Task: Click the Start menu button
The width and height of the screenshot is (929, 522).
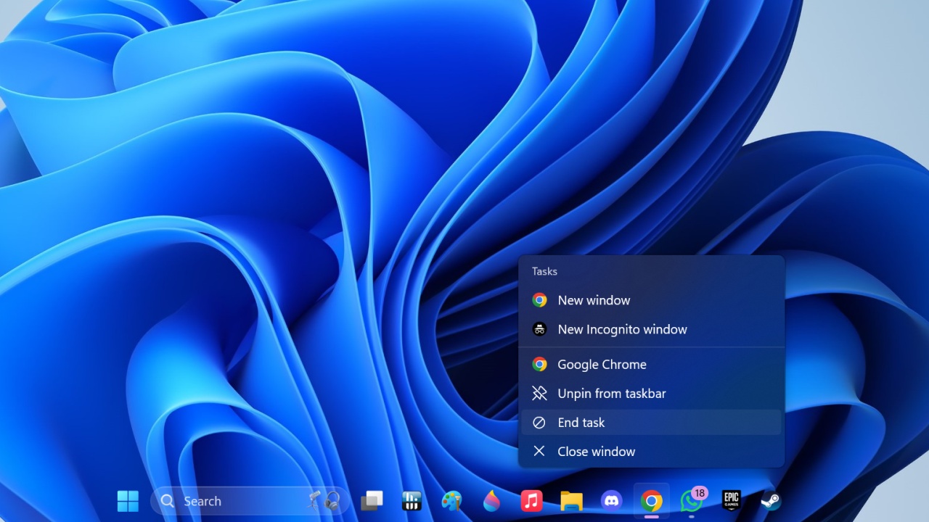Action: (x=128, y=500)
